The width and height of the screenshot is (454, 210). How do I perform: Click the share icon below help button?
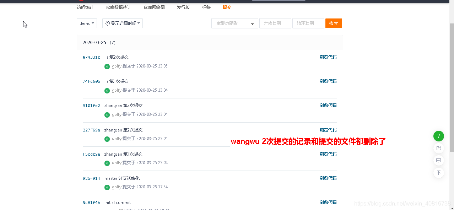pos(439,148)
